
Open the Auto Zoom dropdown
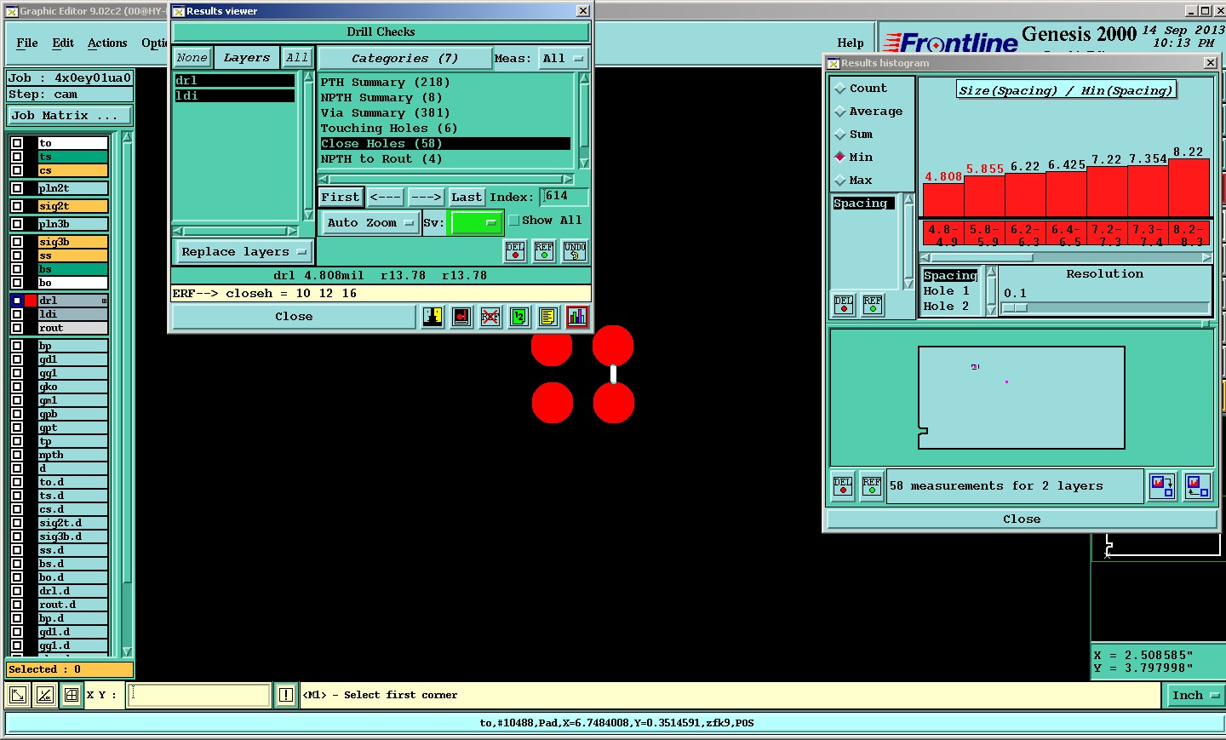370,223
